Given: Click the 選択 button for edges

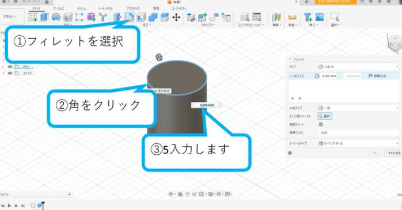Looking at the screenshot, I should click(x=325, y=116).
